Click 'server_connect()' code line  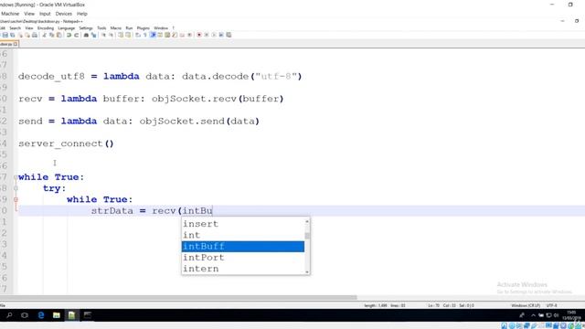(x=66, y=143)
